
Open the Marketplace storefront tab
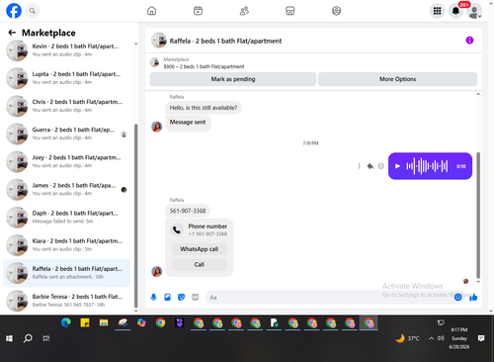[290, 11]
